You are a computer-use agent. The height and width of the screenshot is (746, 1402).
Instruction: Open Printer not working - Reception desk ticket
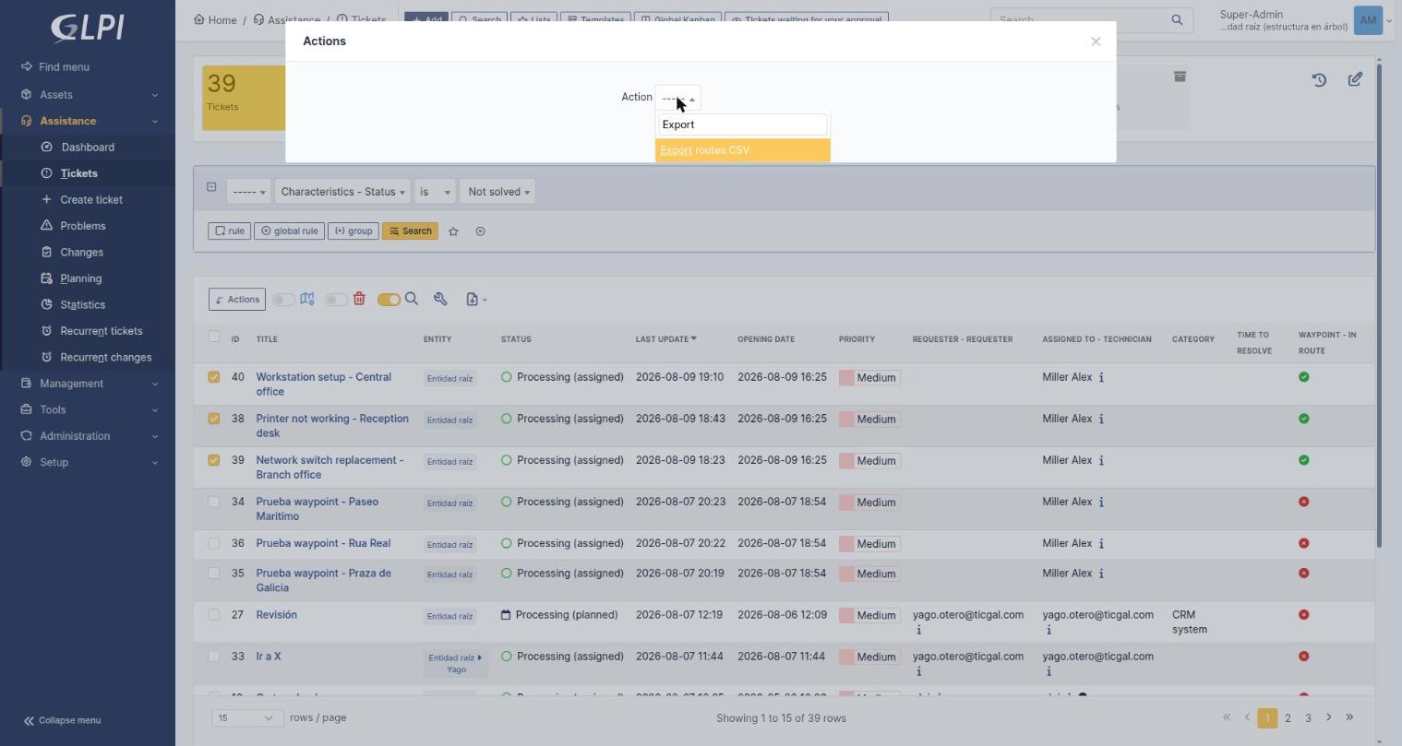332,426
